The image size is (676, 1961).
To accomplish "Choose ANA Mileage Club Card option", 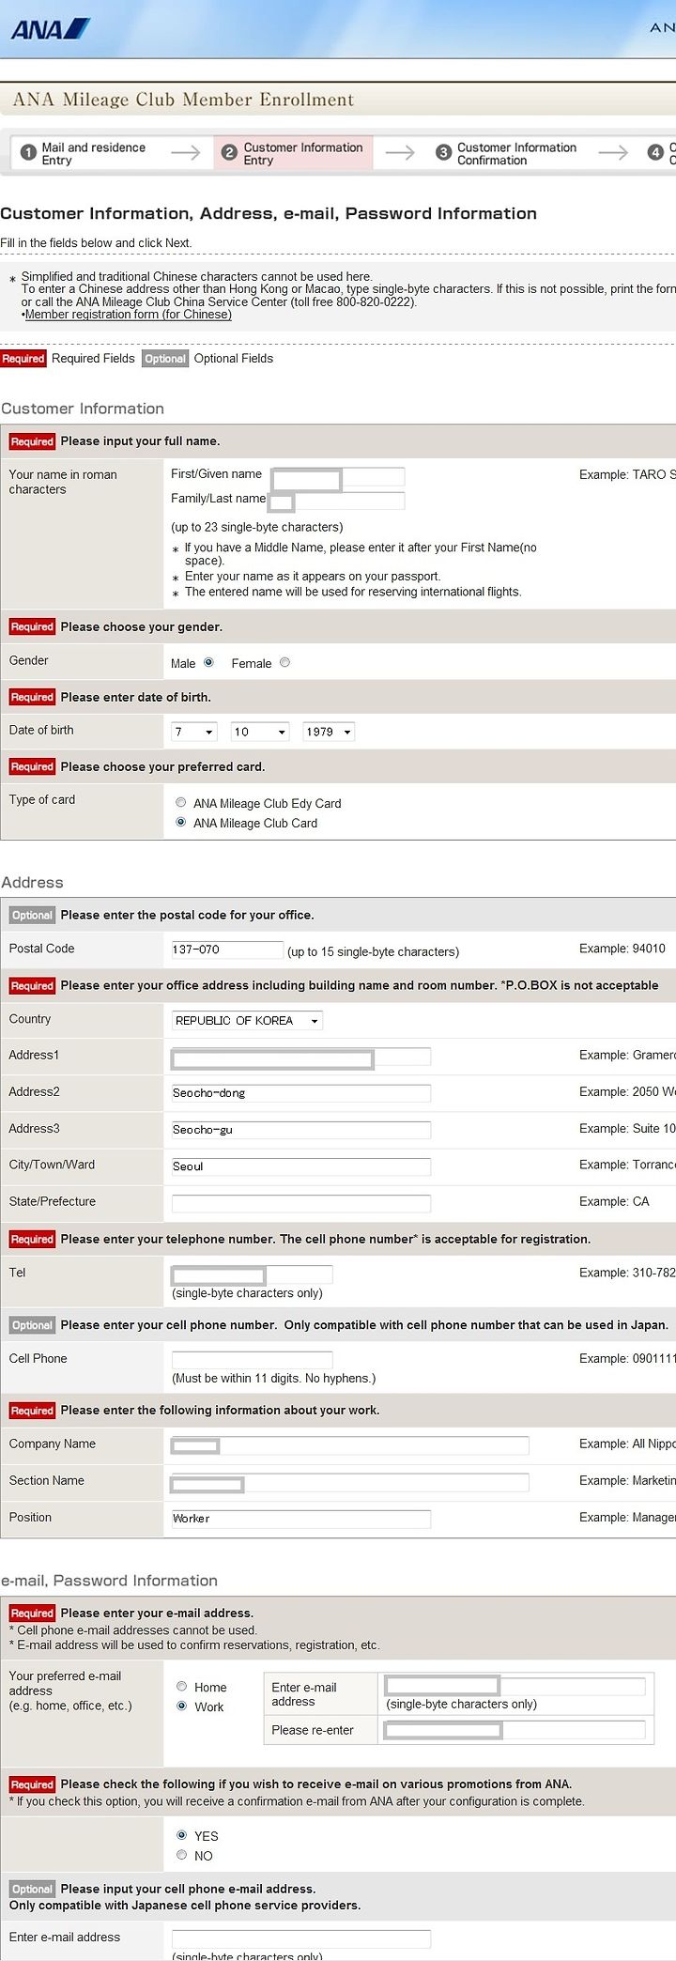I will 181,822.
